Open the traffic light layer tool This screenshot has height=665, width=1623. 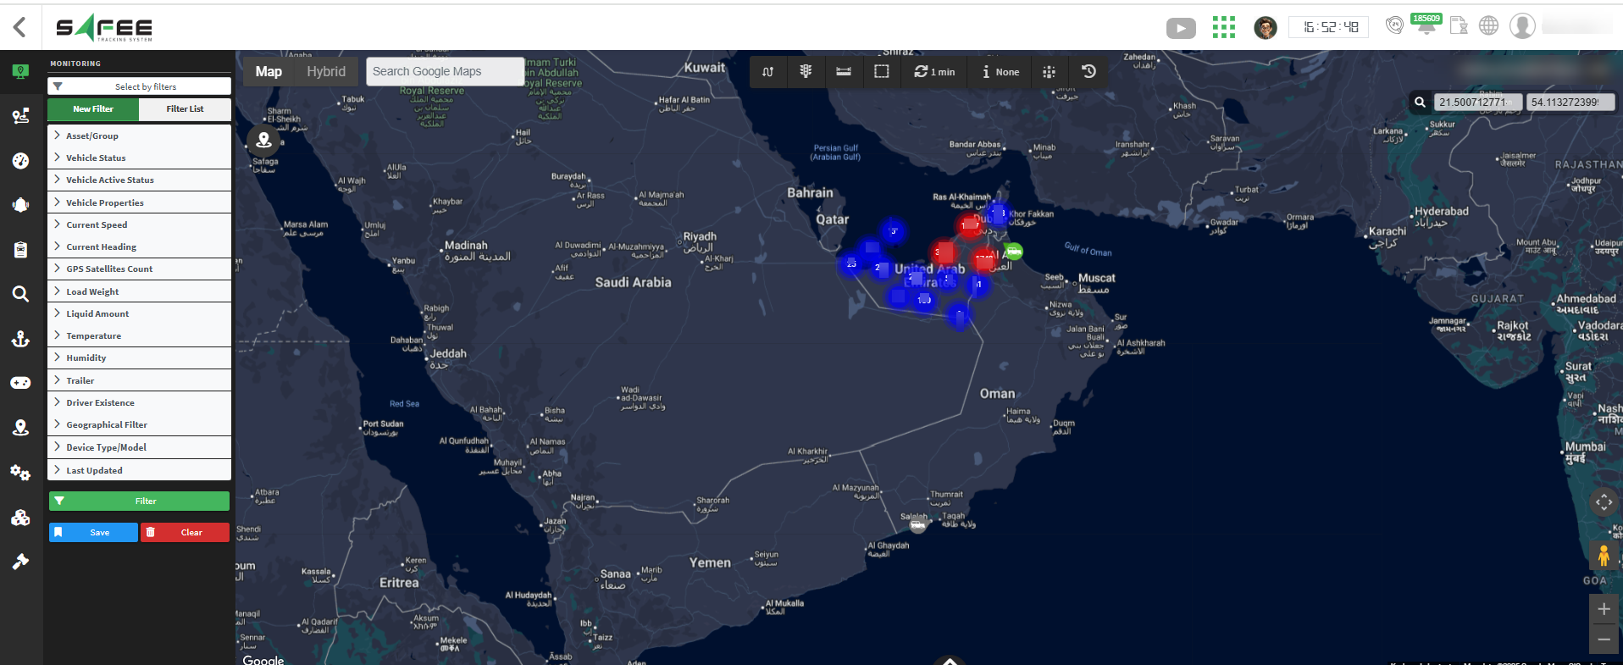pos(806,72)
